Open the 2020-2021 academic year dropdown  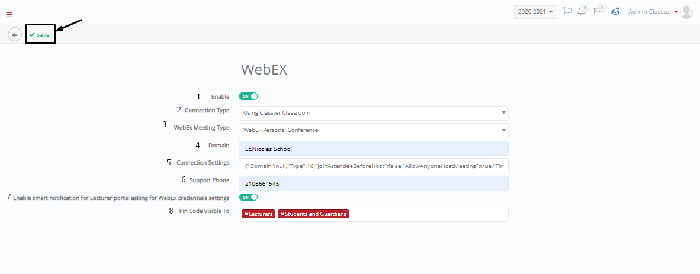(535, 12)
